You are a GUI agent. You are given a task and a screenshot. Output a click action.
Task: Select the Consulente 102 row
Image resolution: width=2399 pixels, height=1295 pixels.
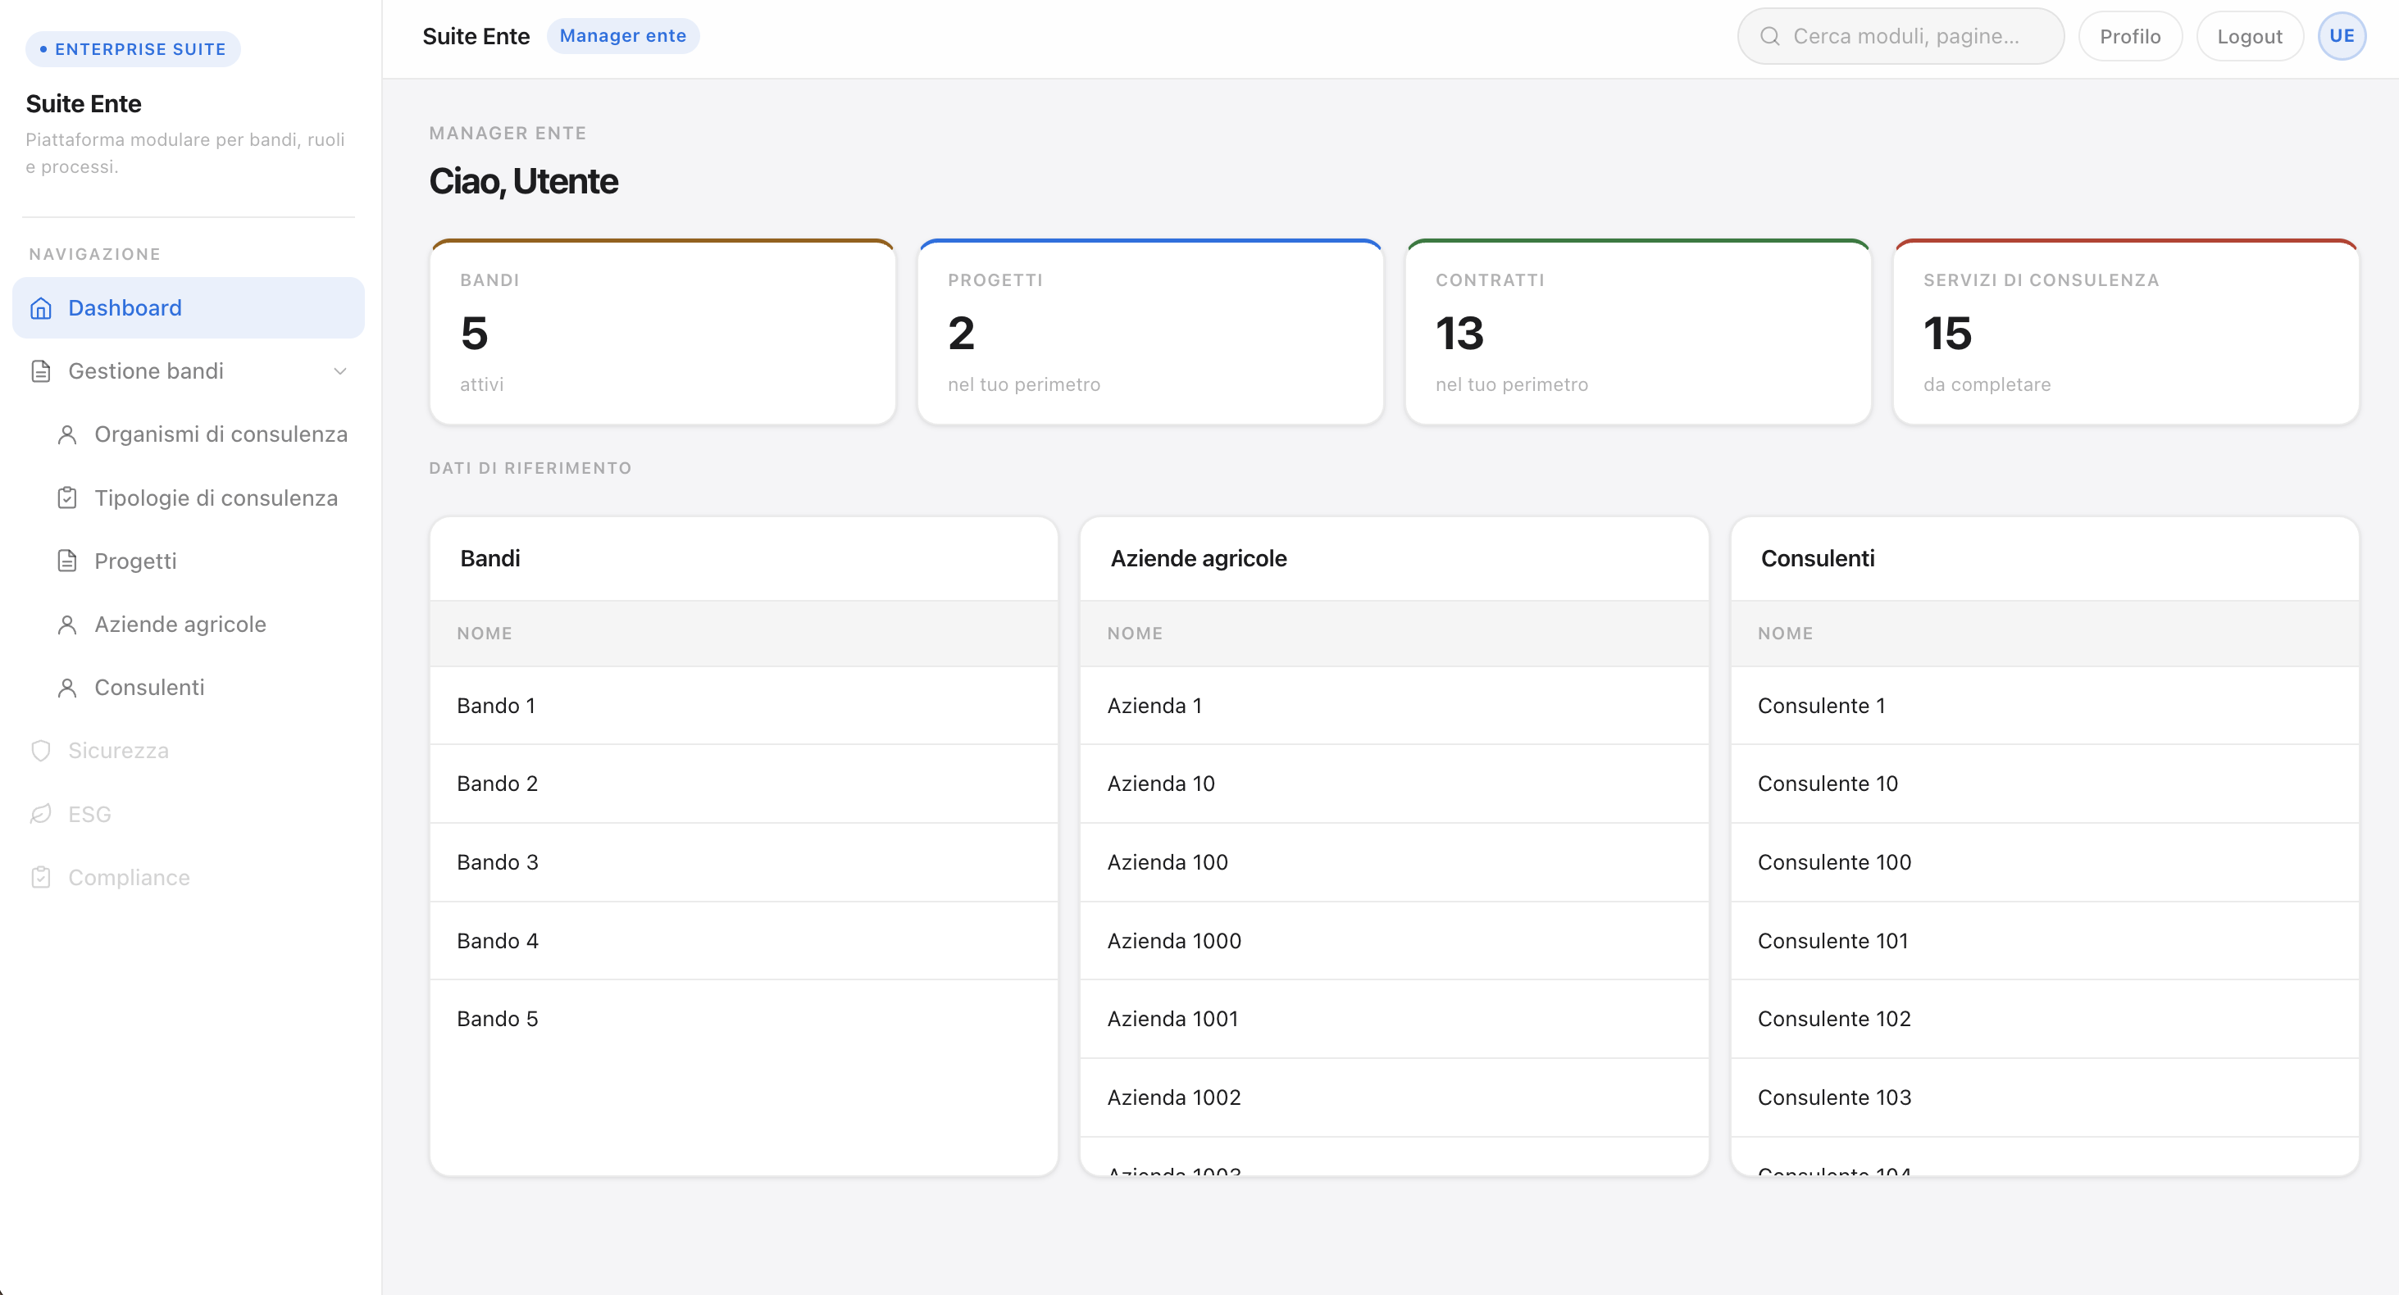click(2044, 1020)
